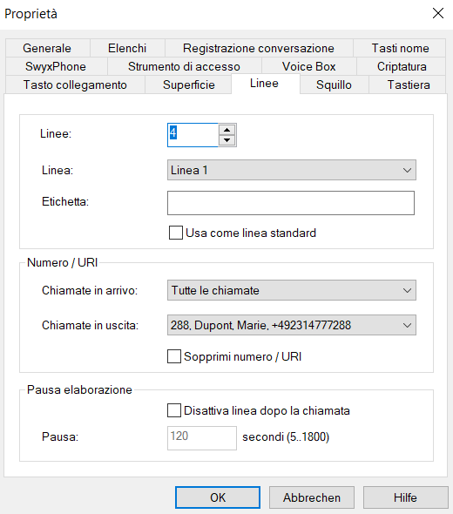Close the Proprietà dialog window
This screenshot has height=514, width=453.
[438, 13]
